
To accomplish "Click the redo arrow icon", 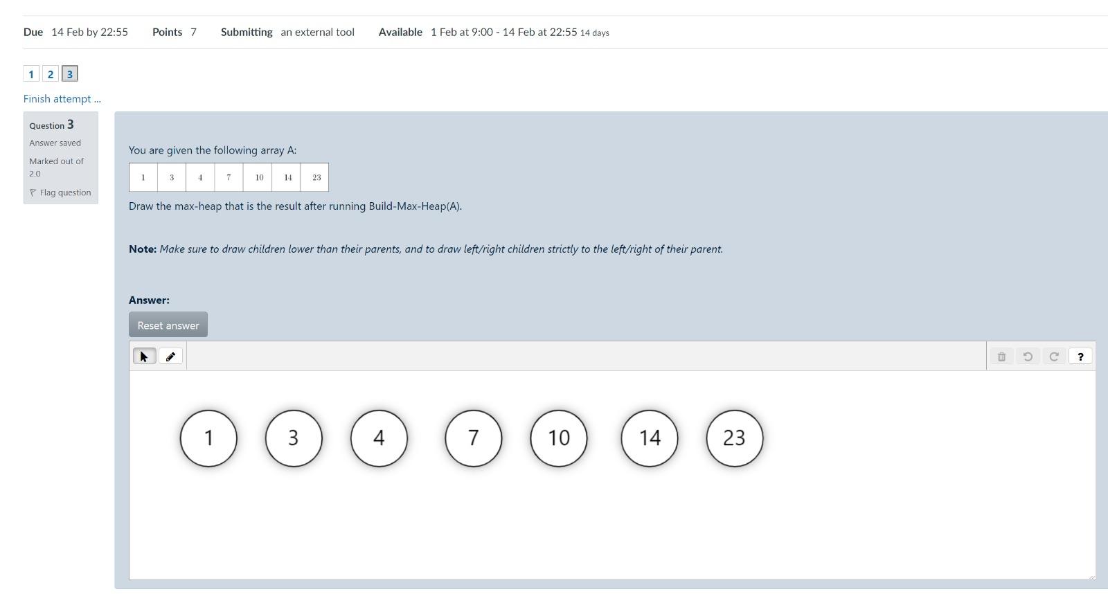I will [x=1054, y=357].
